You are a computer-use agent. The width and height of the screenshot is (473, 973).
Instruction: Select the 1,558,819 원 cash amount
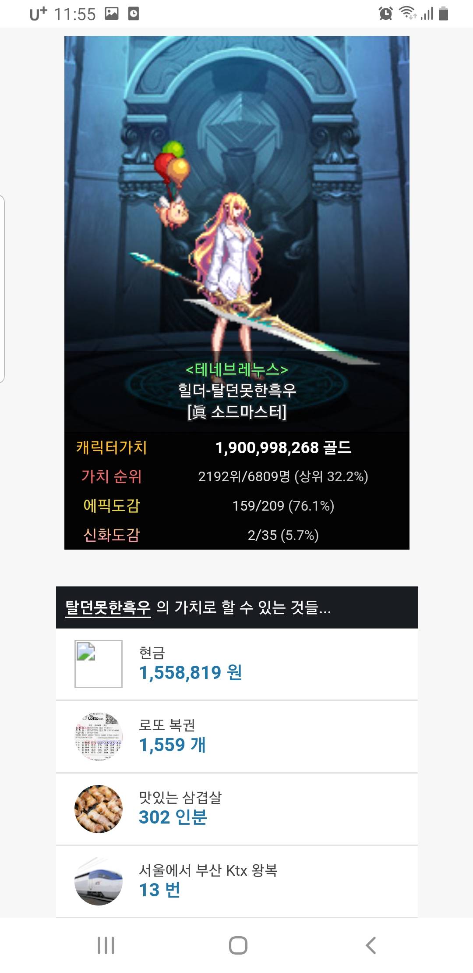[x=191, y=672]
